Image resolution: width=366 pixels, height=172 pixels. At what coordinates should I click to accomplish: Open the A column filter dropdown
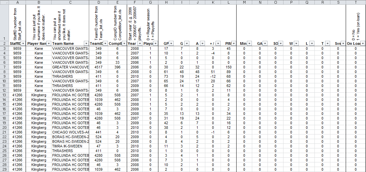202,43
